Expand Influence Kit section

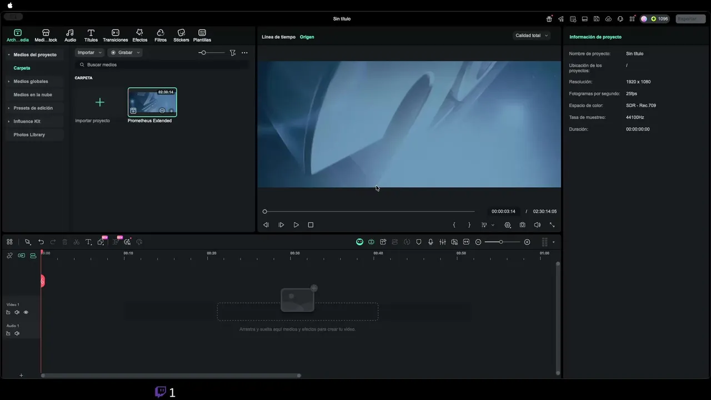pyautogui.click(x=9, y=122)
